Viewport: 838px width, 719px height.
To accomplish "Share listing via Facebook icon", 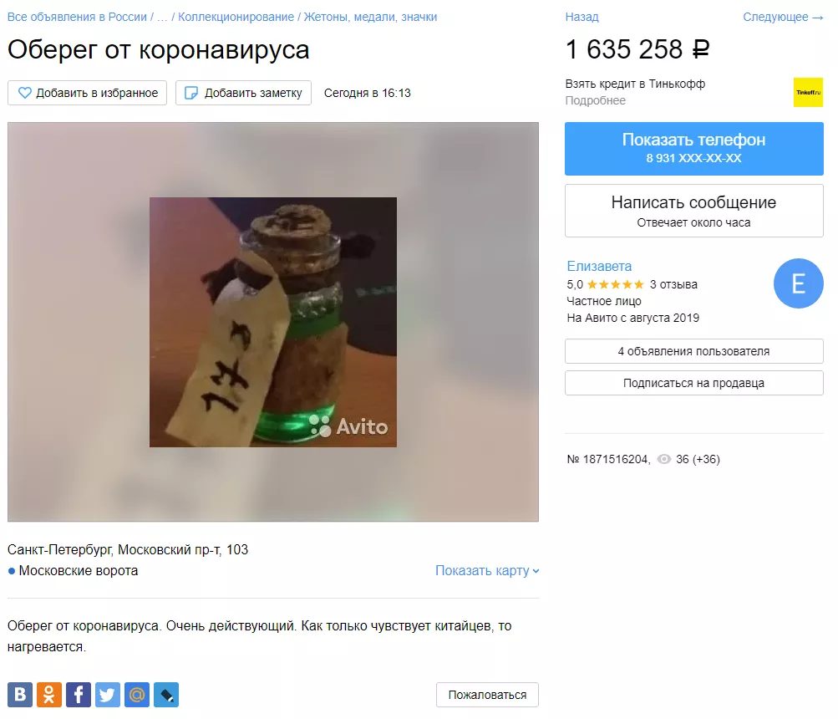I will click(79, 695).
